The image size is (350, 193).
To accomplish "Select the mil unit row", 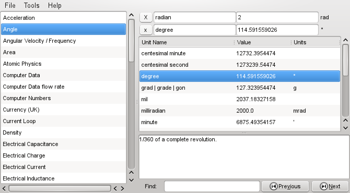I will [x=240, y=99].
